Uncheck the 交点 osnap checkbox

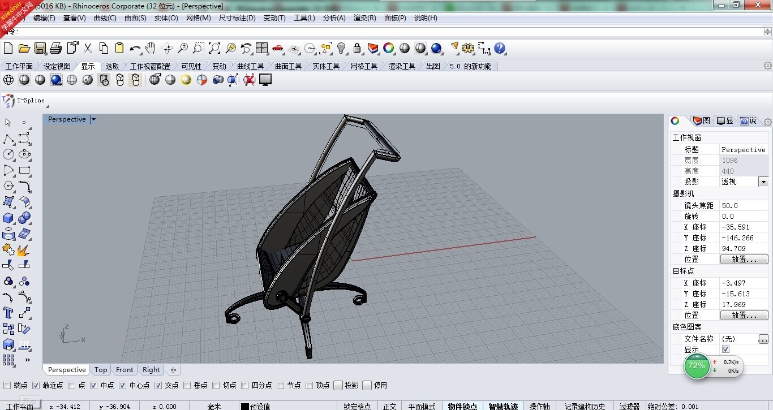pyautogui.click(x=158, y=385)
